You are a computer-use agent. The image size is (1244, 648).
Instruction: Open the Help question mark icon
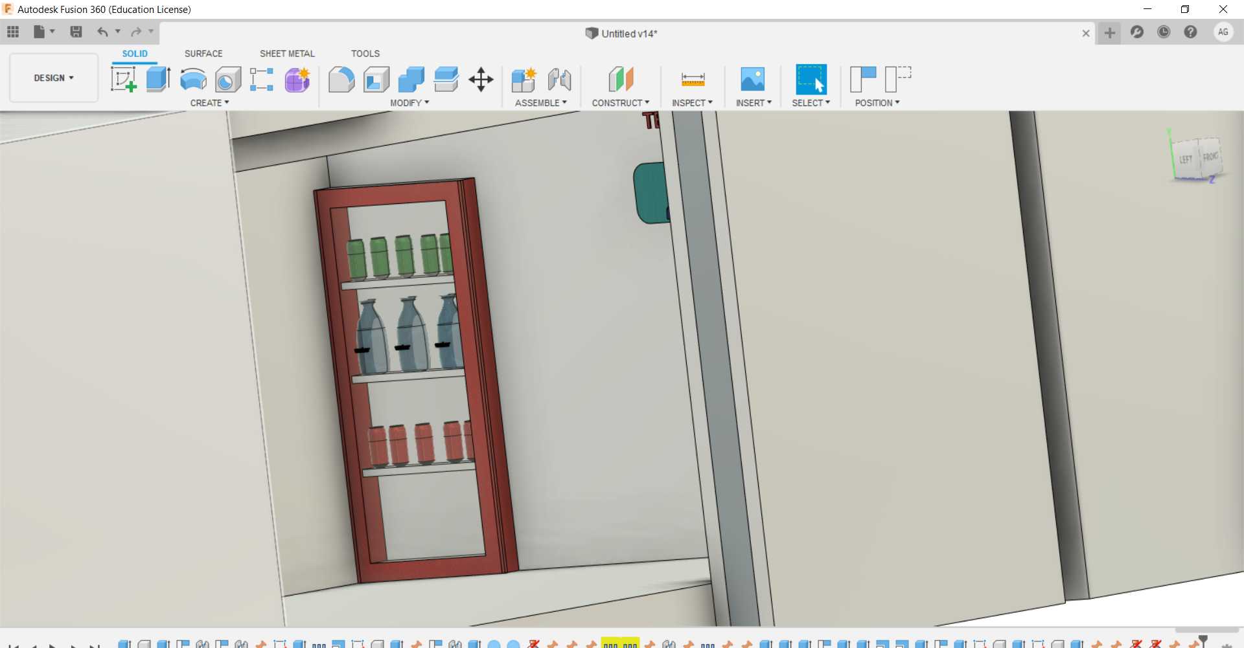click(x=1190, y=32)
